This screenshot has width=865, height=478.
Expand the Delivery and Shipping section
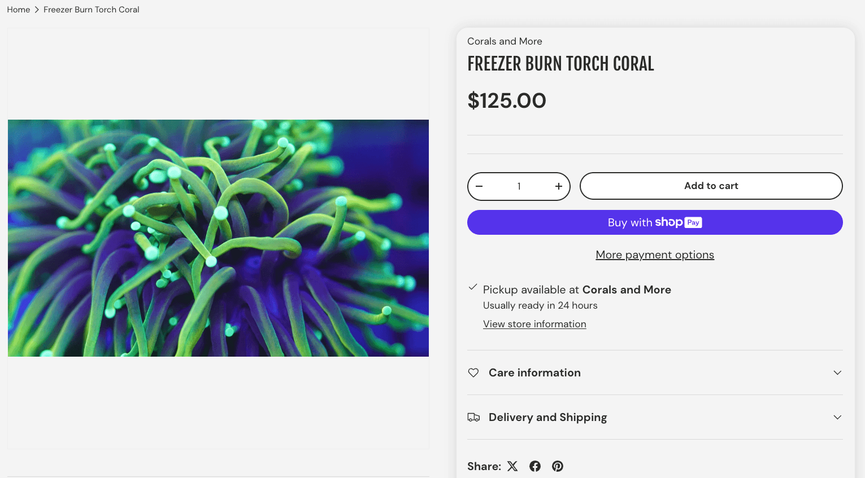click(x=547, y=418)
